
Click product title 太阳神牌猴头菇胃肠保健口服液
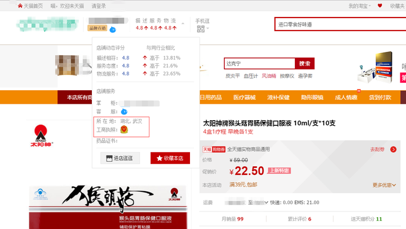pos(269,123)
